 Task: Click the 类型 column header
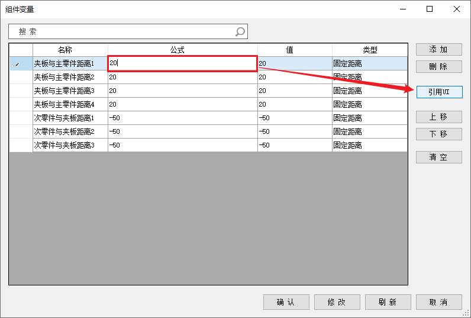click(x=370, y=50)
